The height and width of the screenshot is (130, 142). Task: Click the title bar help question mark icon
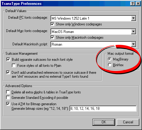[x=133, y=4]
